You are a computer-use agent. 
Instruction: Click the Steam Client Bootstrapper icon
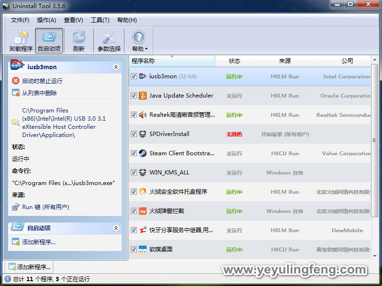[143, 153]
